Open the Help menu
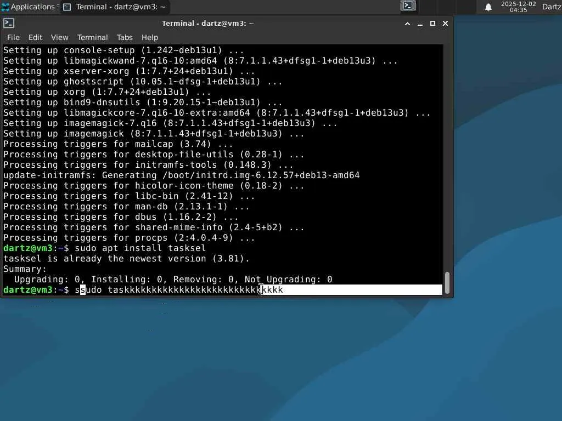 150,37
